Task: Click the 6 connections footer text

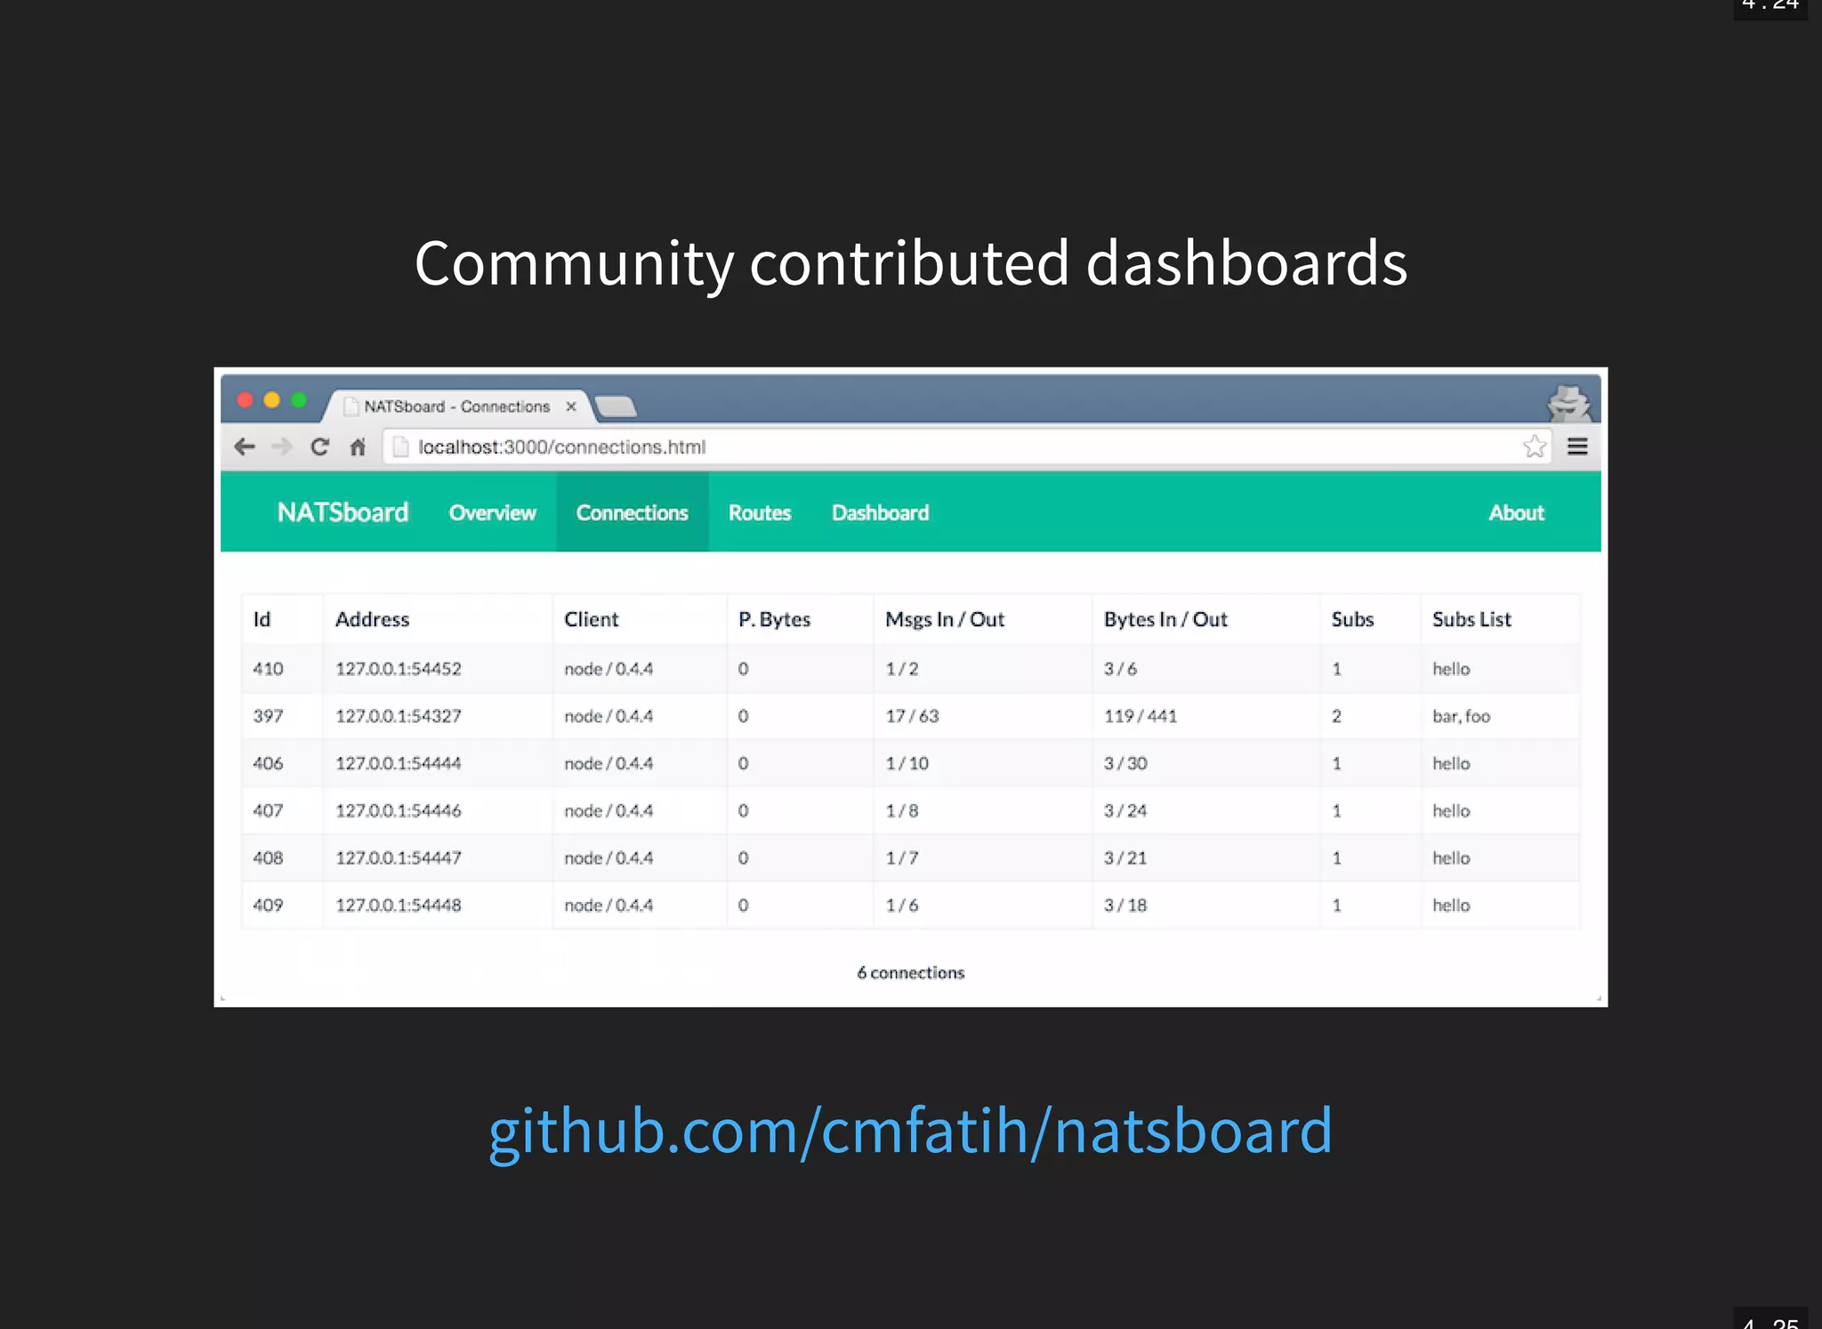Action: [911, 972]
